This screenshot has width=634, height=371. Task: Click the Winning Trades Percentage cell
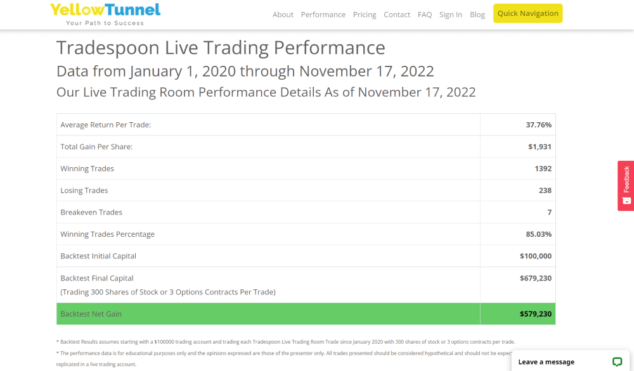coord(107,234)
